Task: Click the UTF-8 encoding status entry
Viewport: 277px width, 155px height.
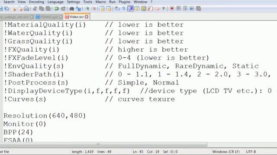Action: 251,152
